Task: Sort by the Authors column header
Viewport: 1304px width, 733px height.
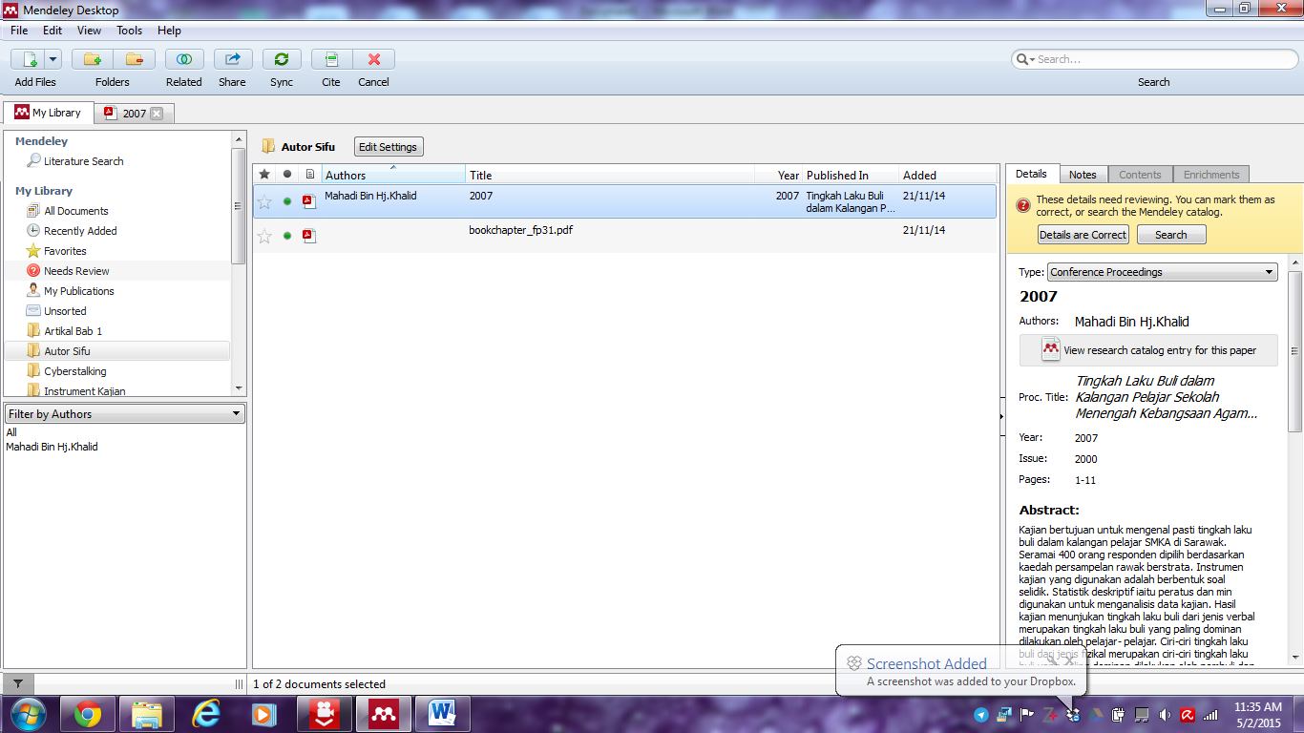Action: point(393,175)
